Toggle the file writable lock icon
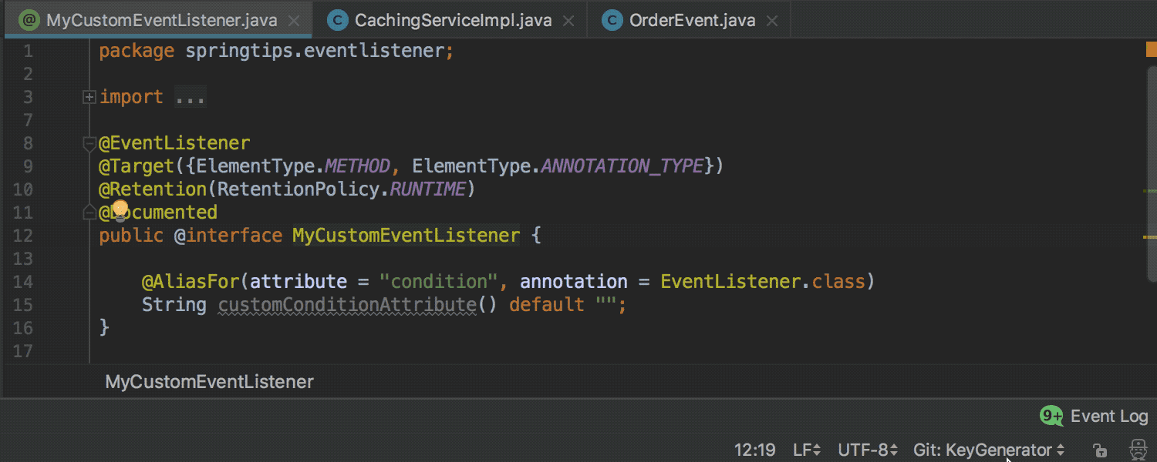The height and width of the screenshot is (462, 1157). [1098, 450]
